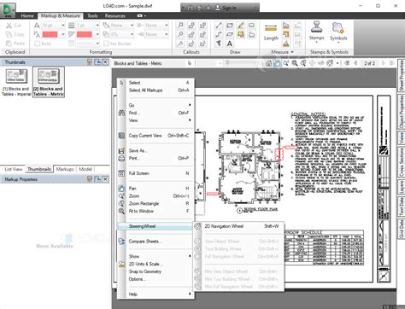This screenshot has height=309, width=405.
Task: Switch to the Home ribbon tab
Action: pos(27,15)
